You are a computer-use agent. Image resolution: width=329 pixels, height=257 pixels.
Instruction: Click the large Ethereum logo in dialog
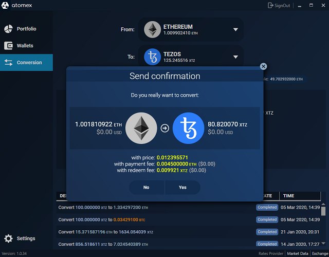[x=141, y=128]
